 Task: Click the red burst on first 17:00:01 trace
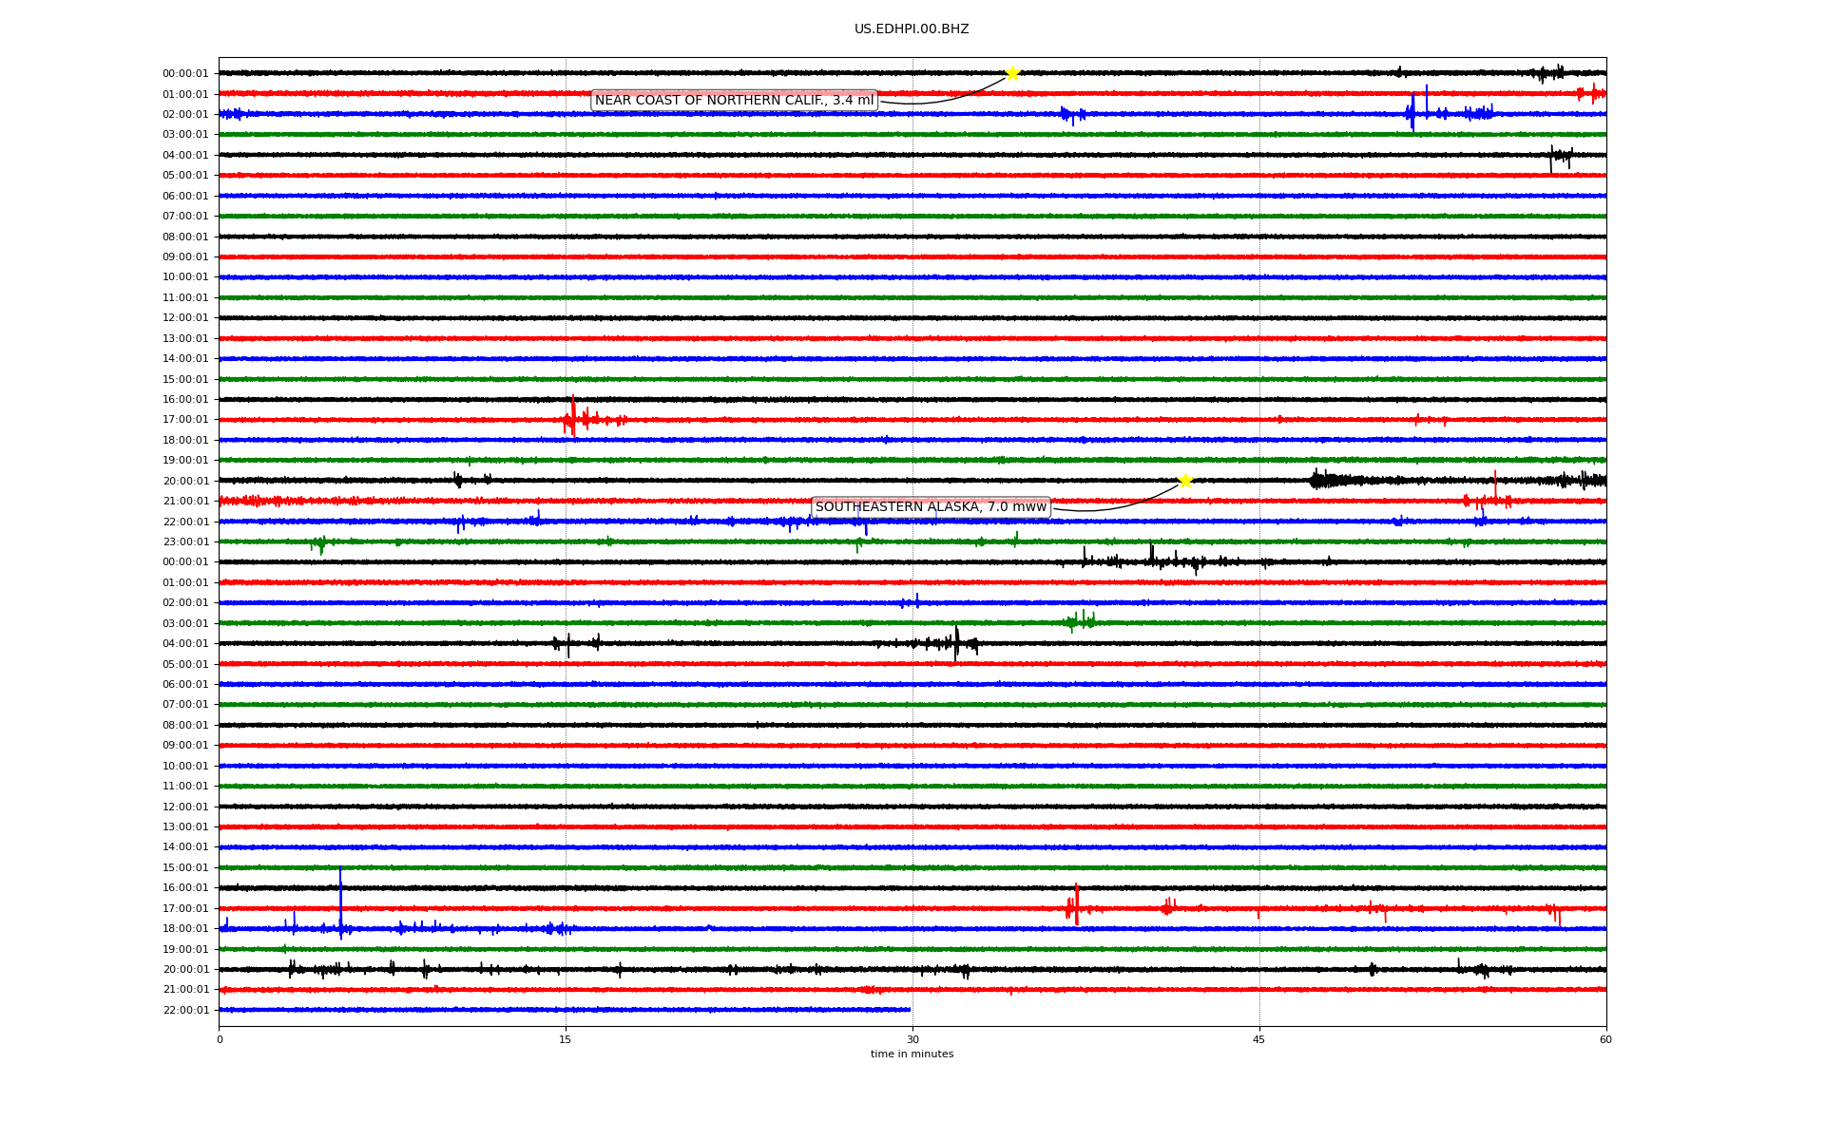pos(573,417)
